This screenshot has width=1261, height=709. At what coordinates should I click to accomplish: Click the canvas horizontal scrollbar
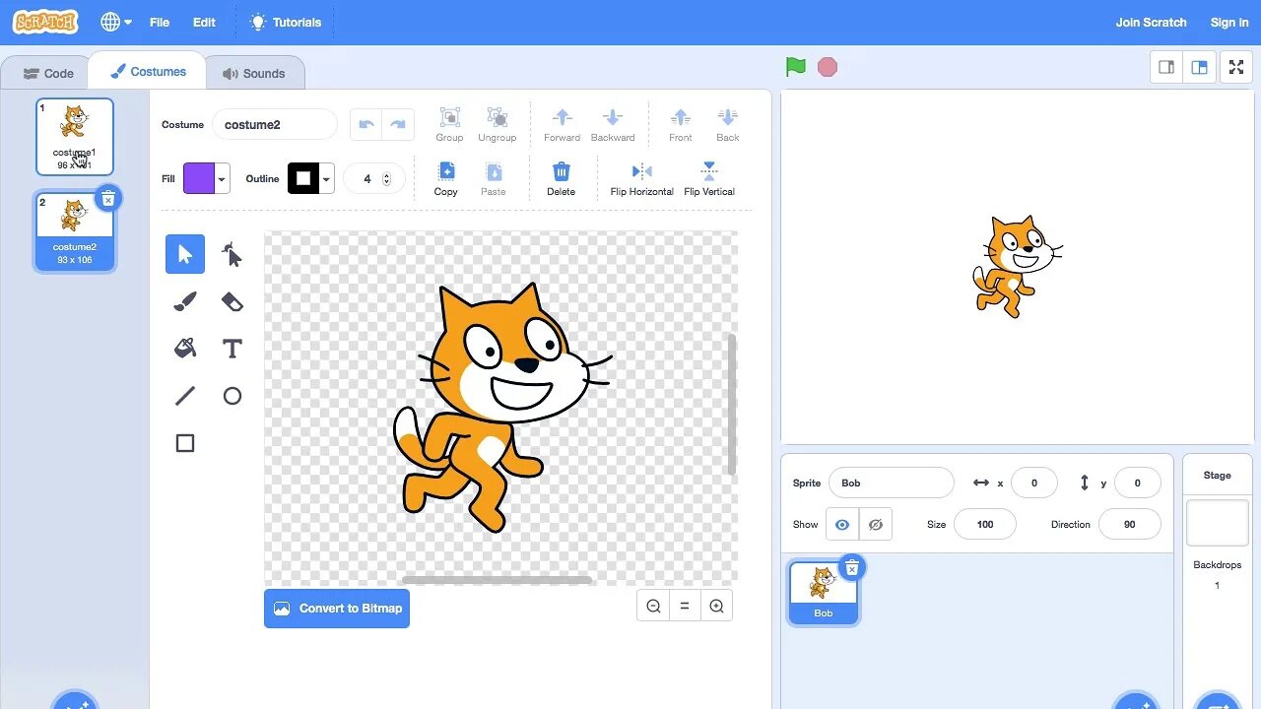tap(497, 580)
